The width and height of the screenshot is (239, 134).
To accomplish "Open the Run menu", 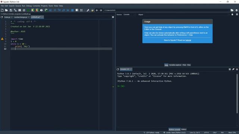I will pyautogui.click(x=24, y=6).
